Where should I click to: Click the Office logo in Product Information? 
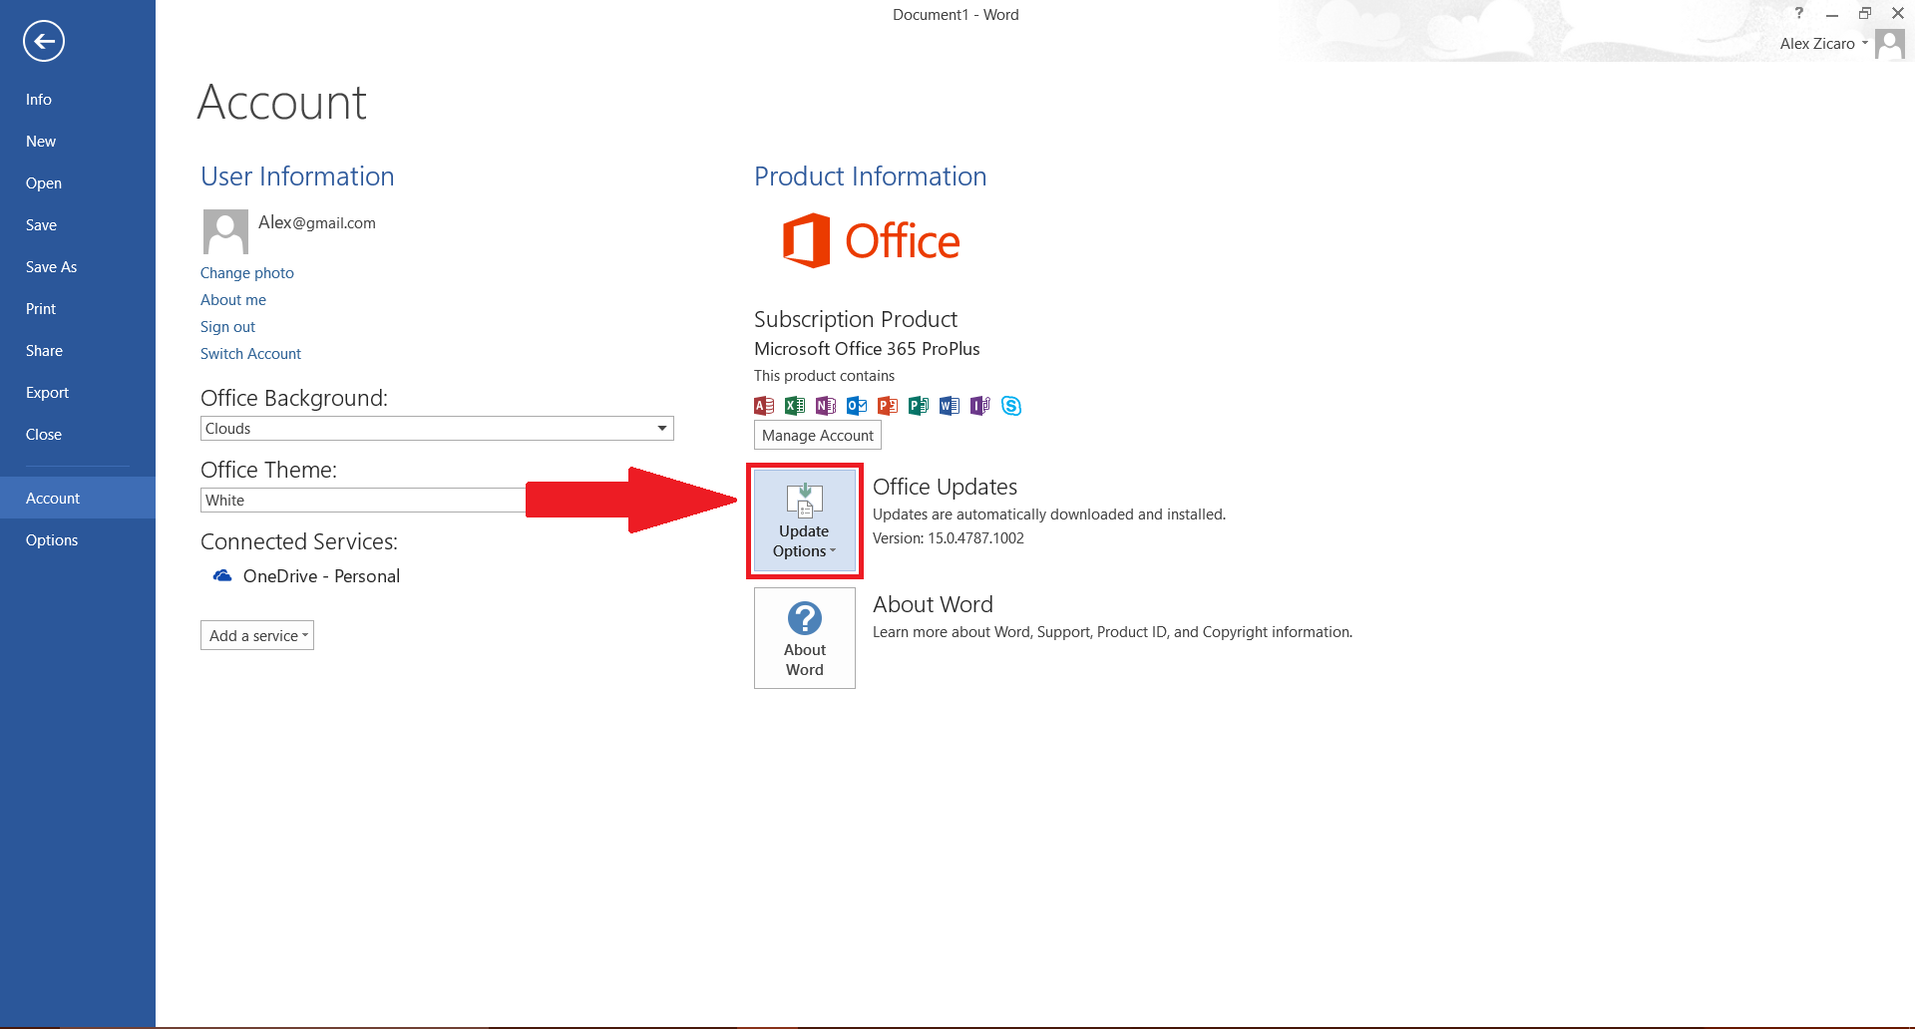pyautogui.click(x=871, y=240)
